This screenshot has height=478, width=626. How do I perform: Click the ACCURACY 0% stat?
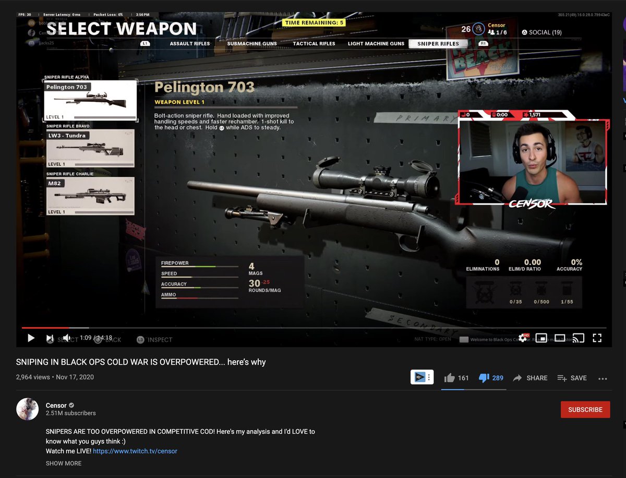coord(569,265)
